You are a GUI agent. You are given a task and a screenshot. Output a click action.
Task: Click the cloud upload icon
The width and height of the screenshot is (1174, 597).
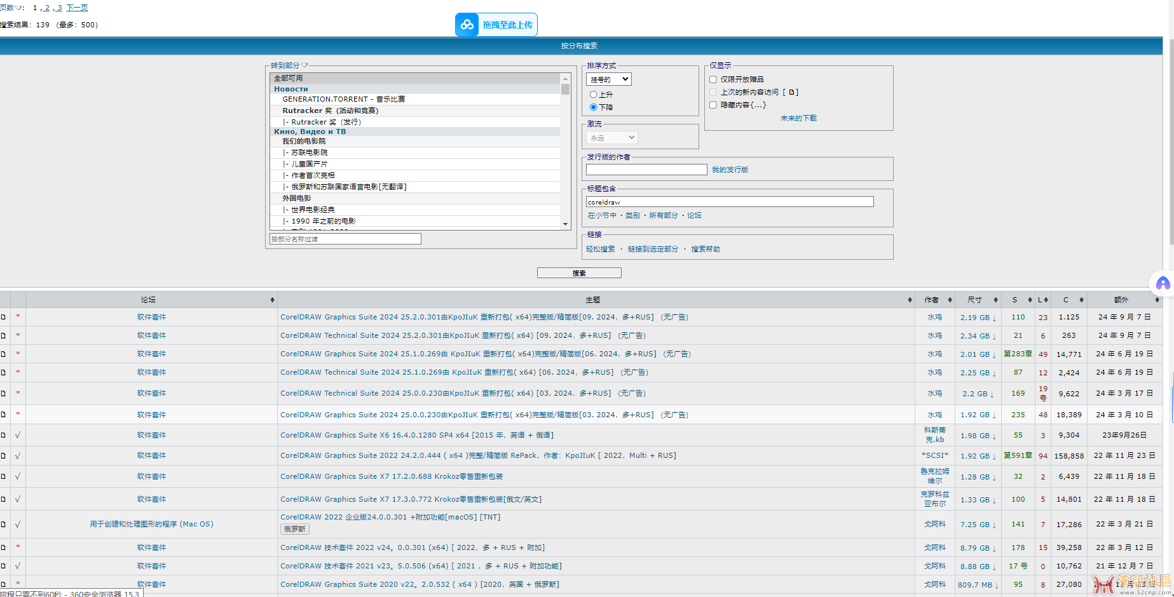[x=467, y=25]
